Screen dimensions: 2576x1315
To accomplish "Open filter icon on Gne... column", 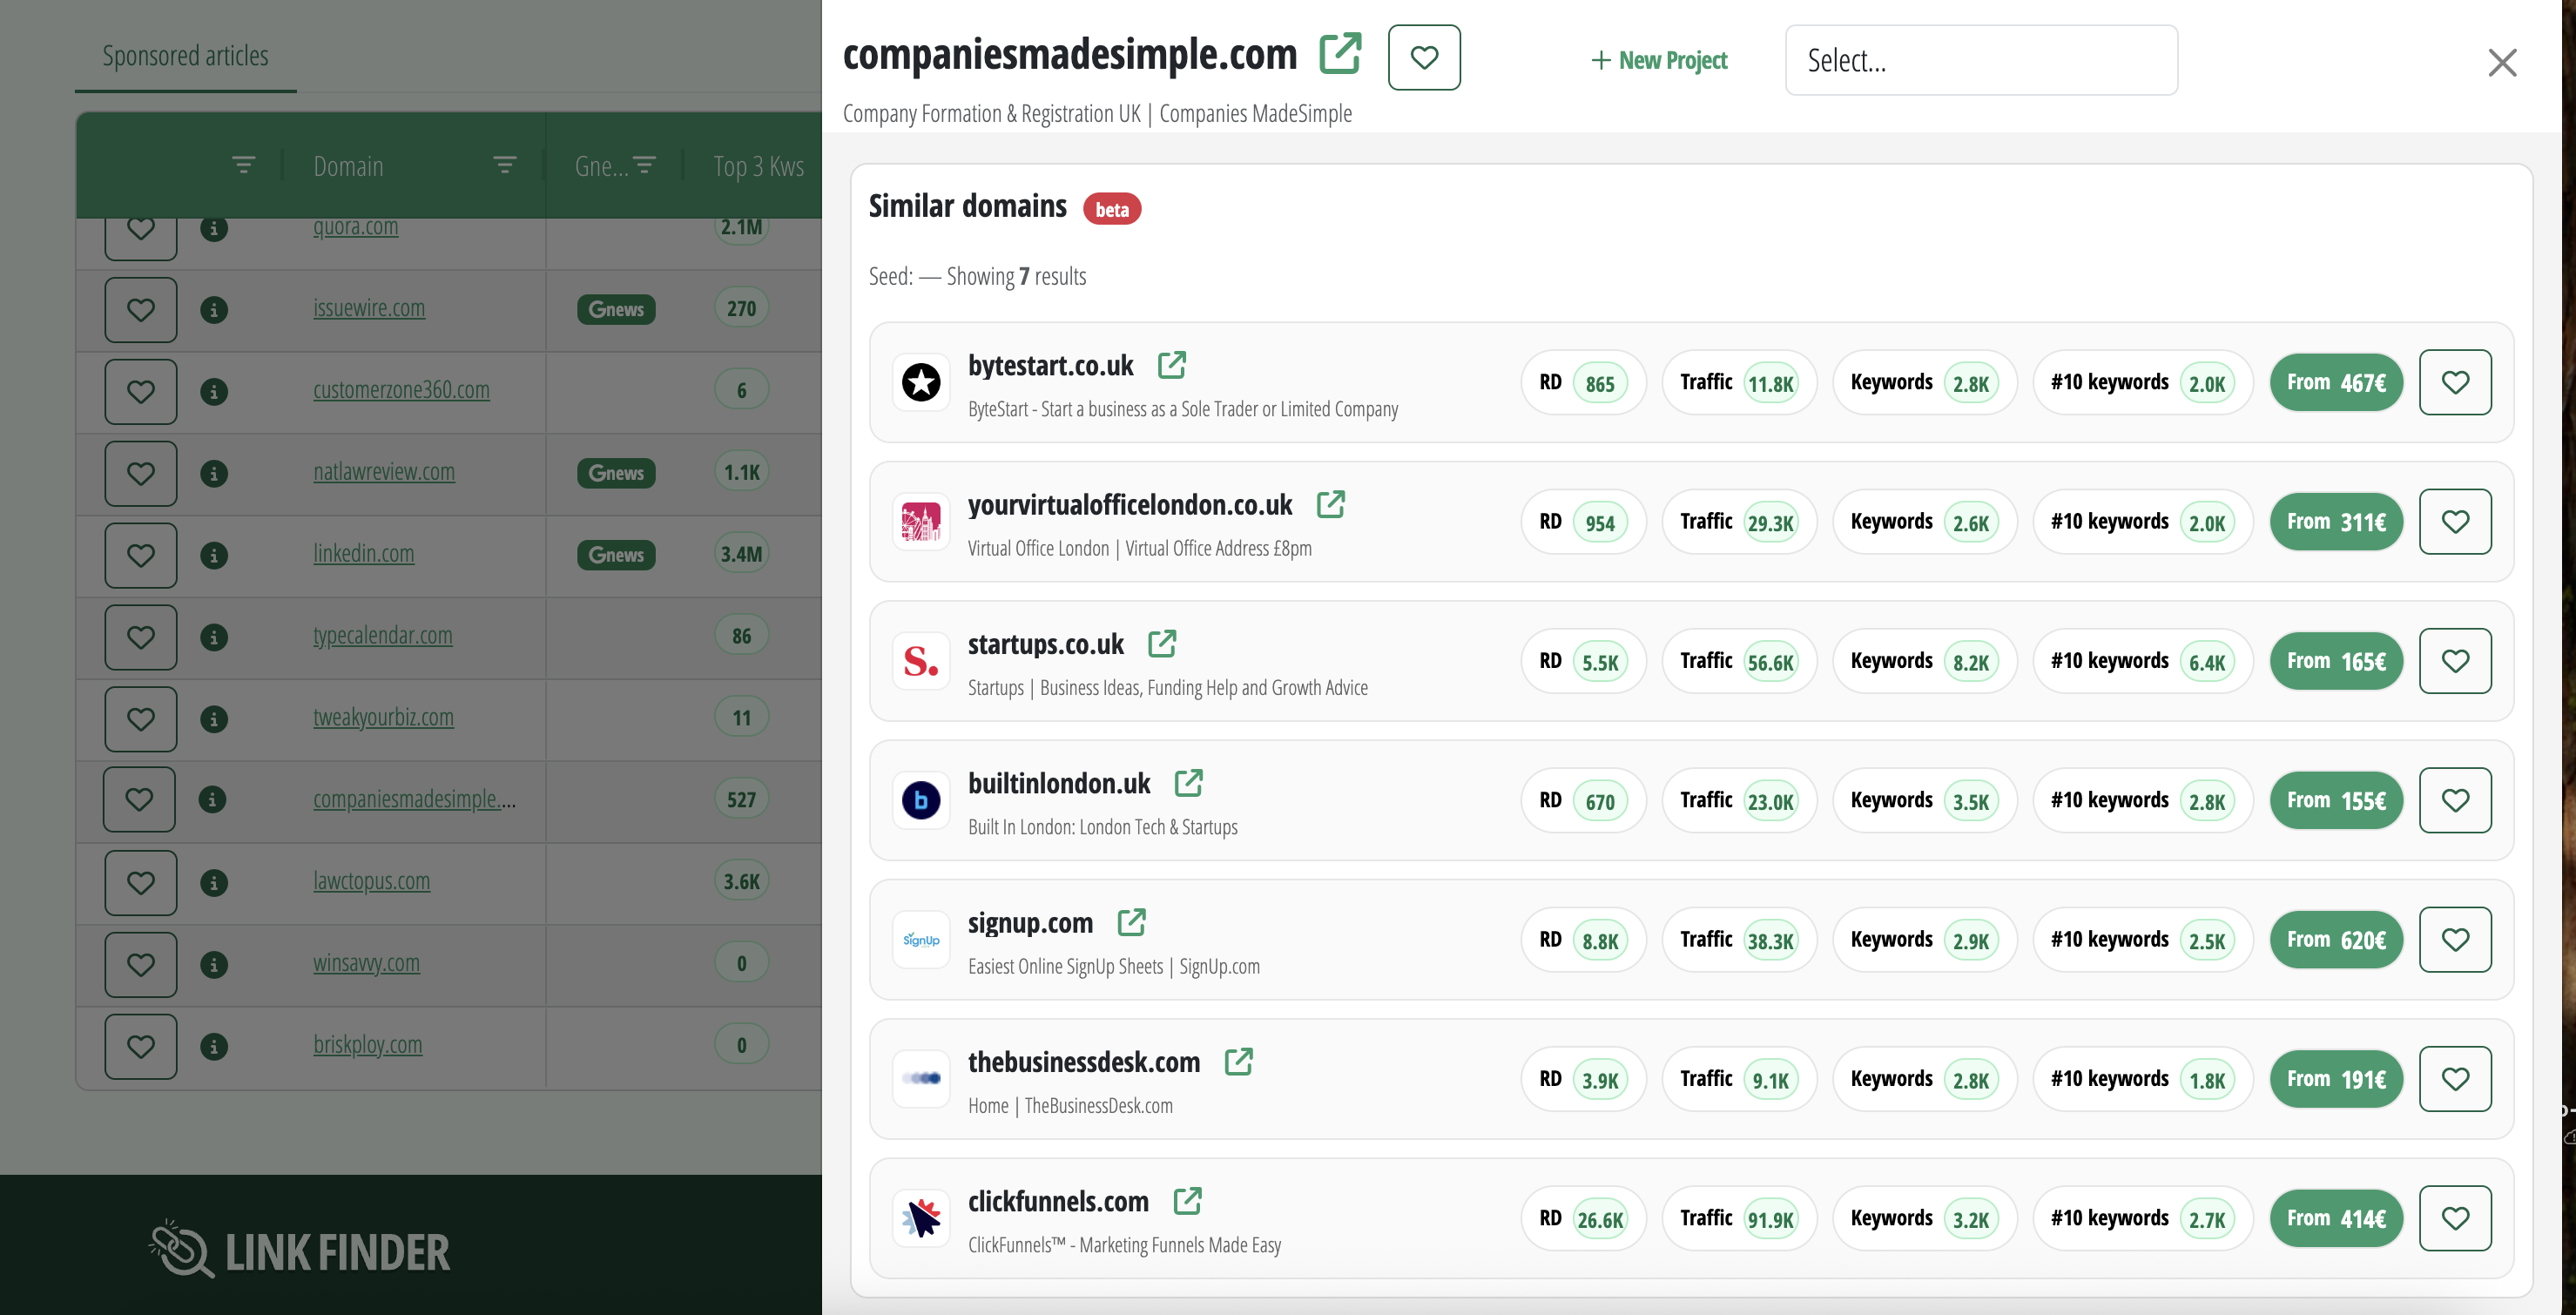I will coord(645,165).
